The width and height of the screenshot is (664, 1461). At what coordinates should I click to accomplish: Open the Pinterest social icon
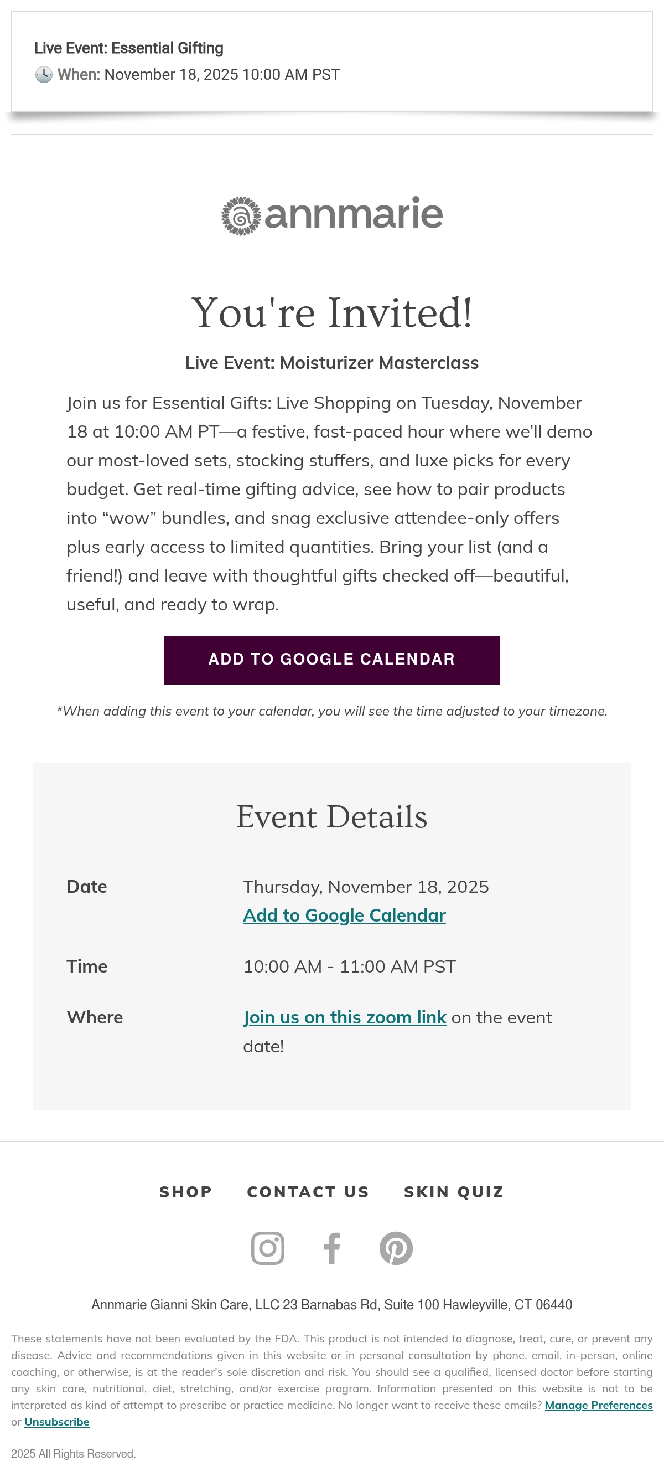396,1248
